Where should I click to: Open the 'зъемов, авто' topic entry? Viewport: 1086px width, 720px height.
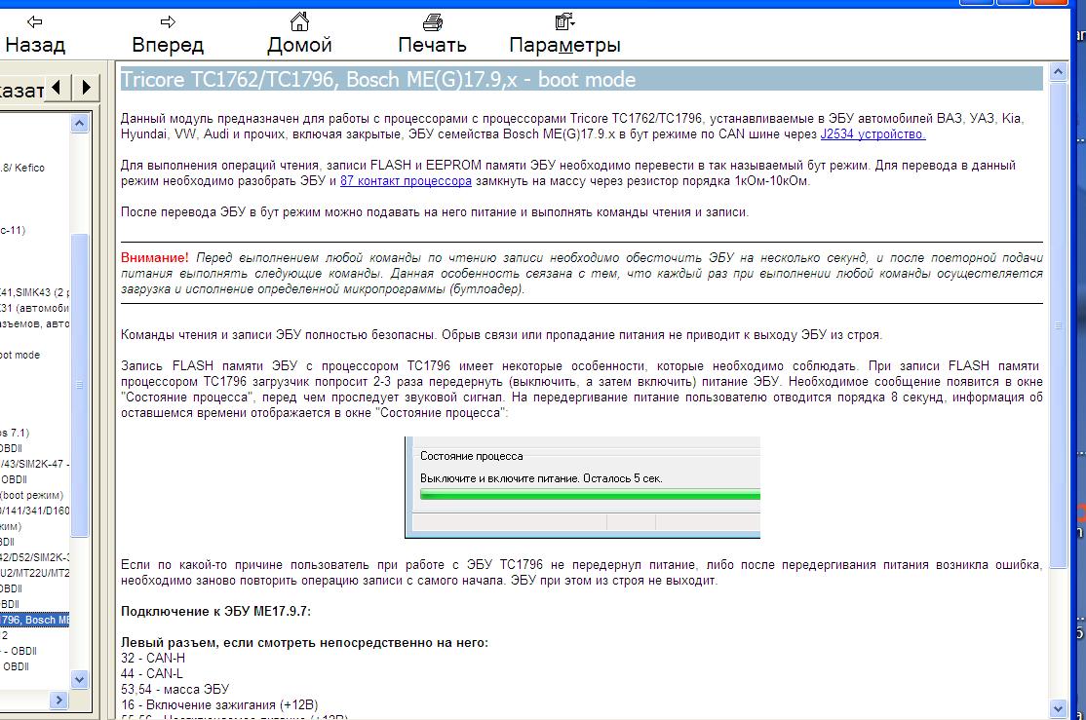click(x=35, y=323)
